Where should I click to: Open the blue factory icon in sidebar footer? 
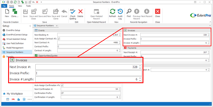click(x=19, y=99)
